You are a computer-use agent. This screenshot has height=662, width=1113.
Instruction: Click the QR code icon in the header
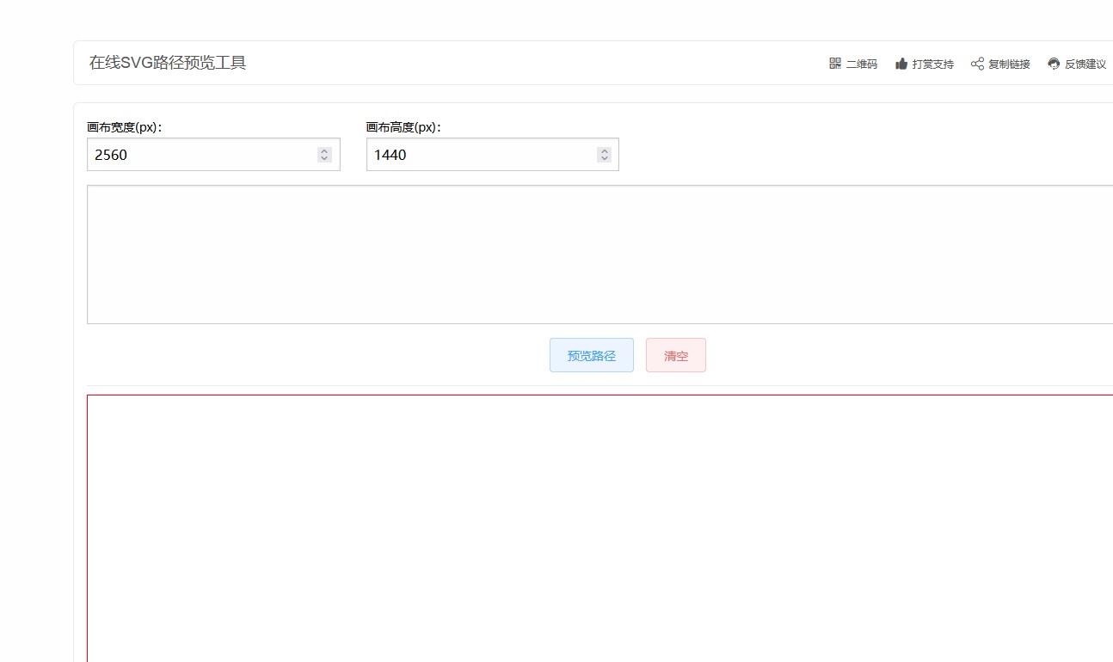coord(833,64)
